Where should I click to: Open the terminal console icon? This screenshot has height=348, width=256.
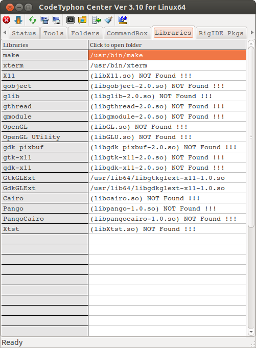point(71,20)
